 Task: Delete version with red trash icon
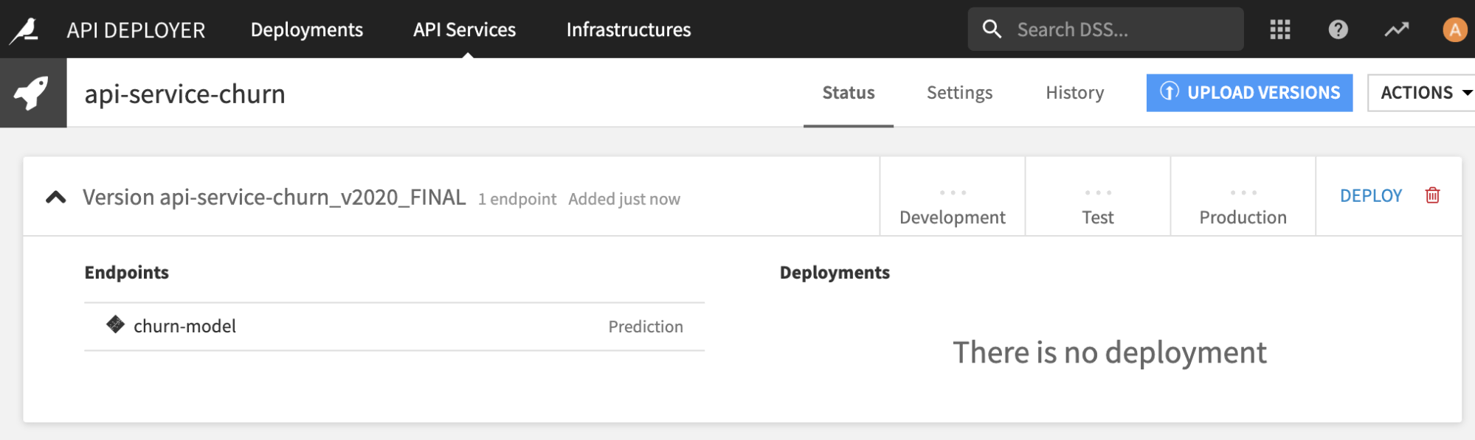coord(1432,195)
